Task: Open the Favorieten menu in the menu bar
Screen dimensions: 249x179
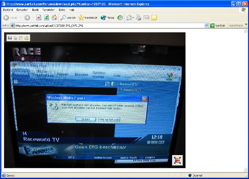Action: (x=49, y=10)
